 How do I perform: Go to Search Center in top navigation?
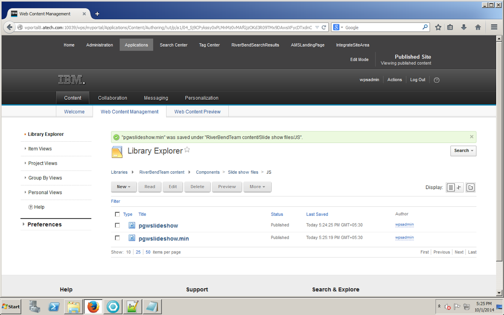(x=174, y=45)
